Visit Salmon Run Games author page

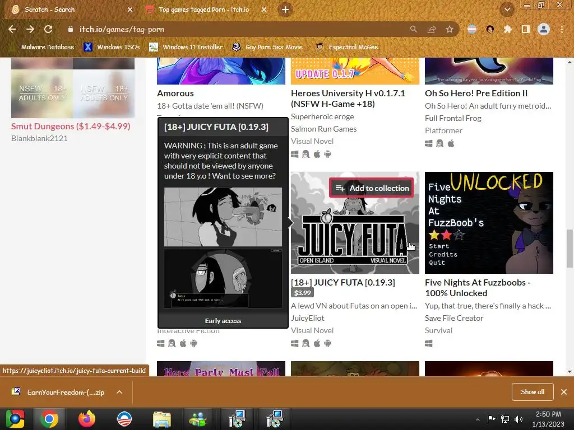[323, 129]
